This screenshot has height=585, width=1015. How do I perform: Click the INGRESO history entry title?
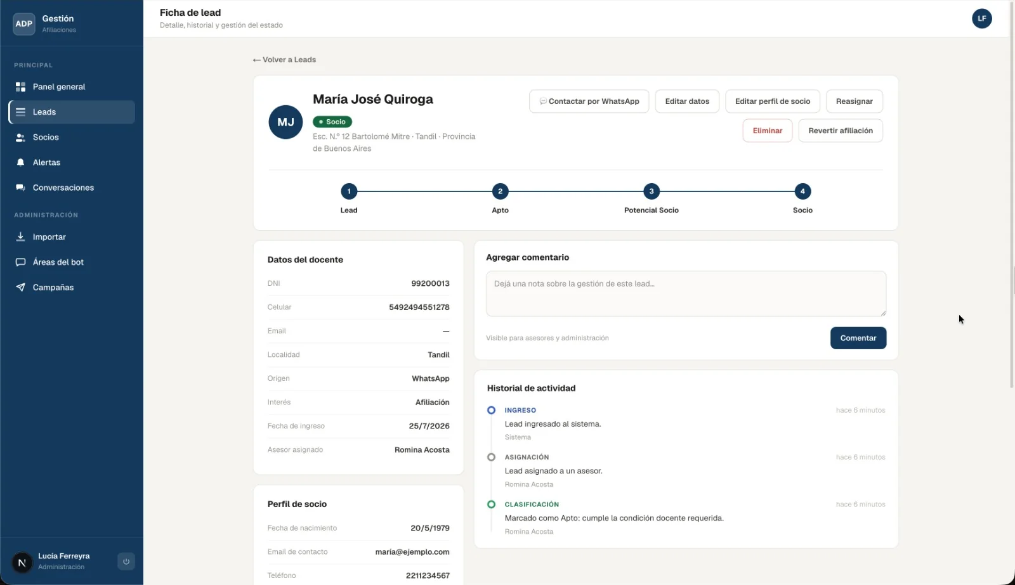(520, 410)
